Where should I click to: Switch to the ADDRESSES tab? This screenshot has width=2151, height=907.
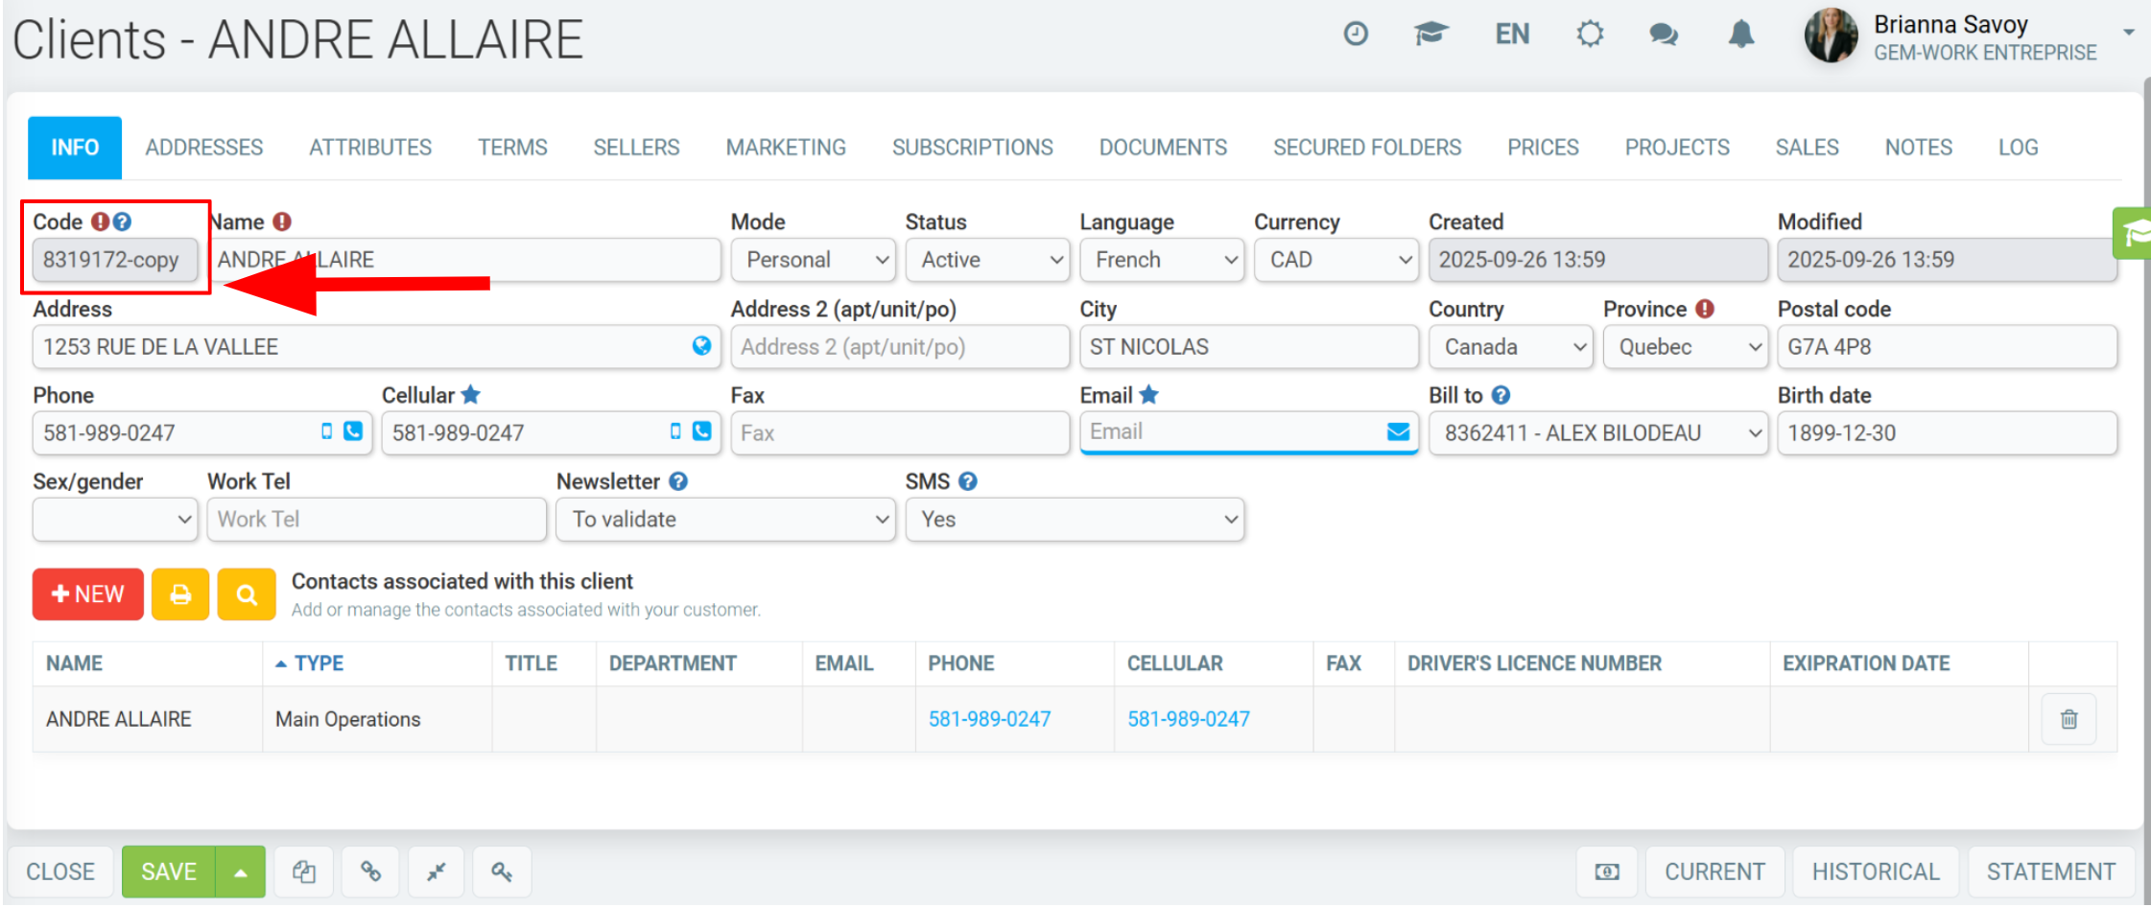(x=204, y=148)
